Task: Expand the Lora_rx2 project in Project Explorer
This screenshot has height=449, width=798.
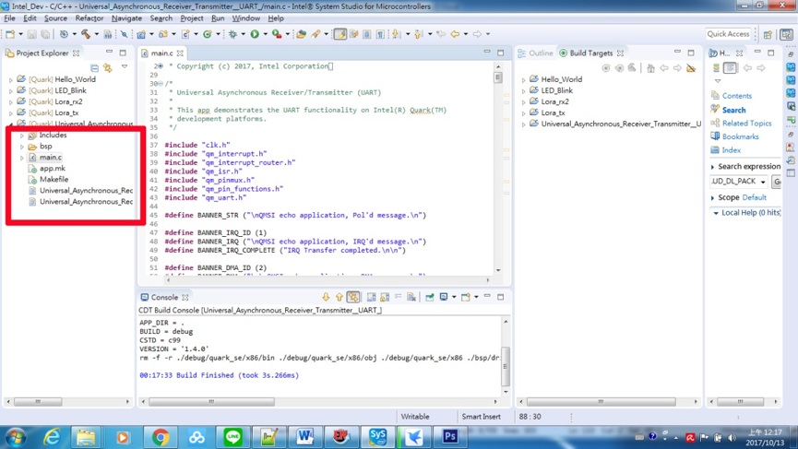Action: (11, 102)
